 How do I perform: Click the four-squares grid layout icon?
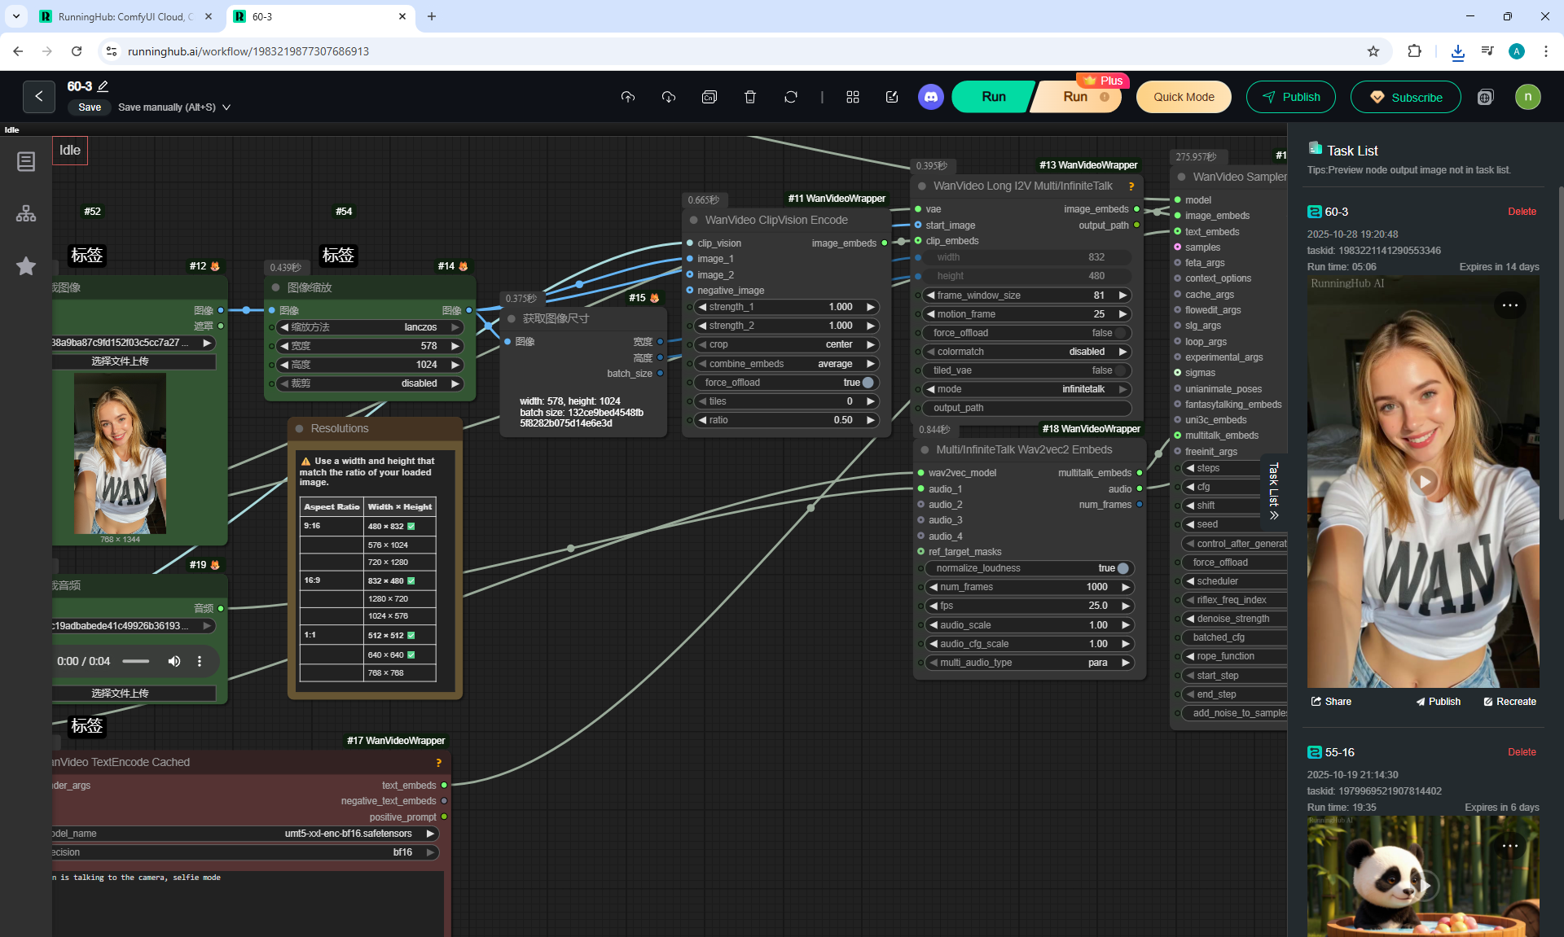[x=853, y=97]
